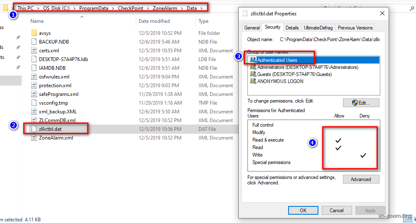Select the Guests group entry
The image size is (416, 223).
[294, 74]
